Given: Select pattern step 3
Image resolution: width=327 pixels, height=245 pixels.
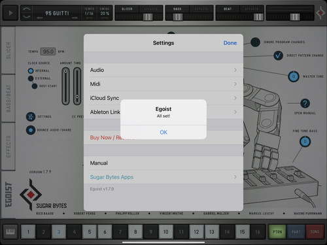Looking at the screenshot, I should (59, 232).
